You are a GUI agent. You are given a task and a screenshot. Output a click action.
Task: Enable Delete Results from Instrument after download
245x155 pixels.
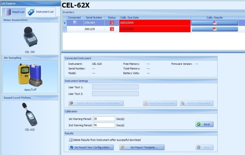[71, 140]
